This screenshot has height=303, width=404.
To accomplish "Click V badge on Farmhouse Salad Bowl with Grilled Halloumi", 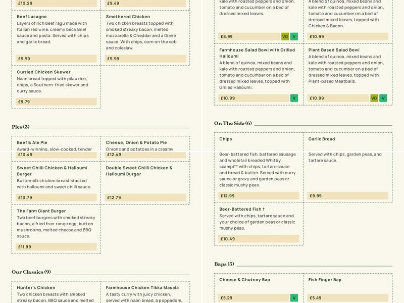I will 294,98.
